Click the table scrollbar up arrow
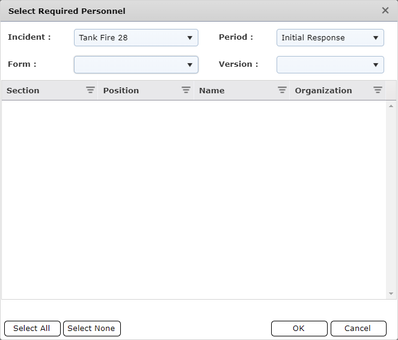This screenshot has height=340, width=398. (x=391, y=106)
